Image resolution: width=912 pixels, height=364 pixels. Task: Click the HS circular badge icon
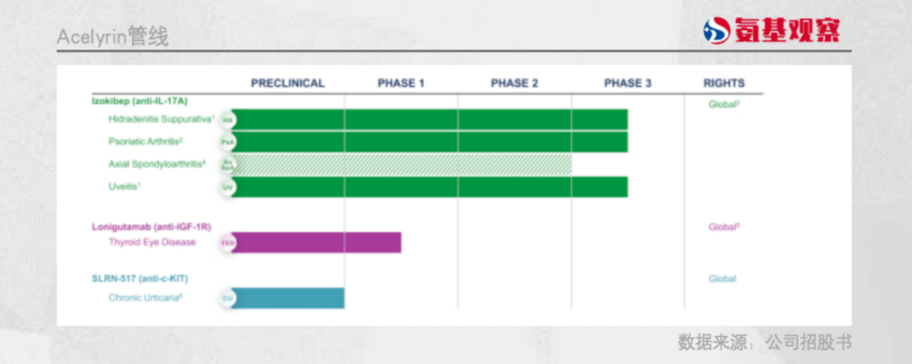tap(226, 120)
